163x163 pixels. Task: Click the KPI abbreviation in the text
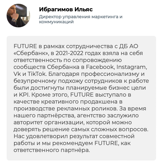tap(25, 95)
